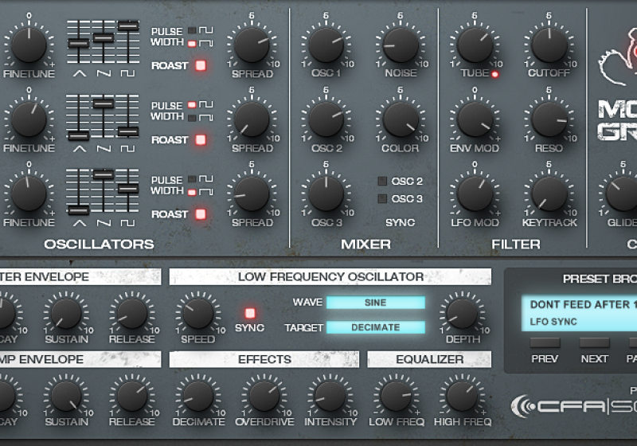Select upper pulse width LED on oscillator 2
Viewport: 637px width, 446px height.
tap(192, 105)
